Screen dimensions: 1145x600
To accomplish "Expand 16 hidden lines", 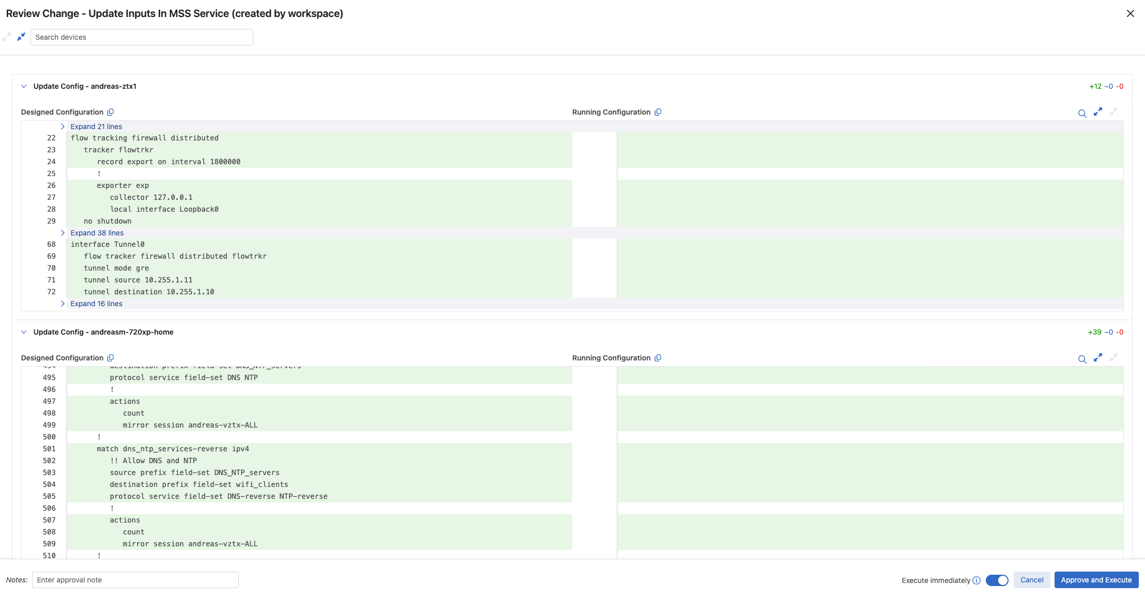I will [x=96, y=304].
